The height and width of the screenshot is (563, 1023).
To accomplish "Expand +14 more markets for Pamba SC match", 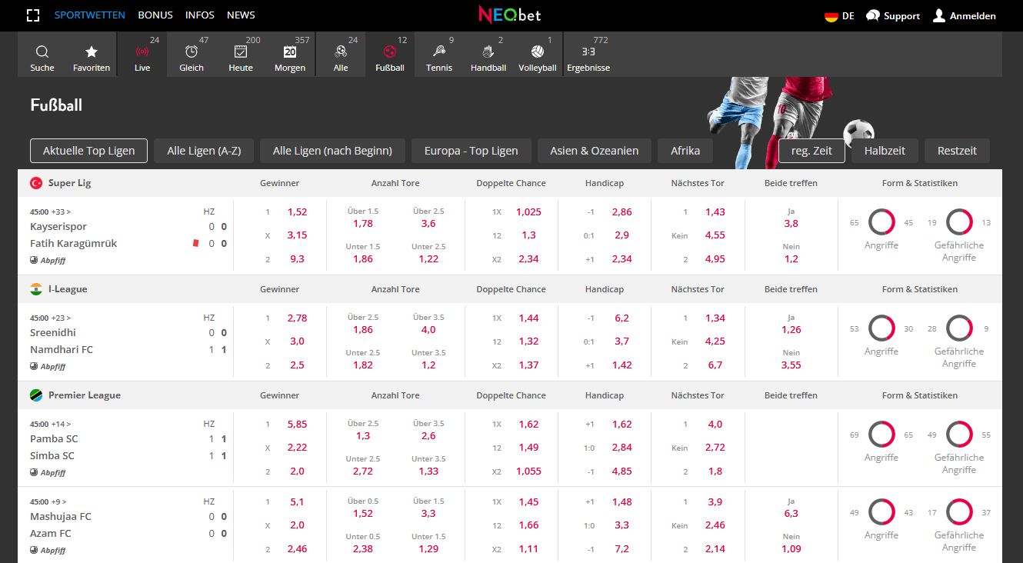I will point(61,424).
